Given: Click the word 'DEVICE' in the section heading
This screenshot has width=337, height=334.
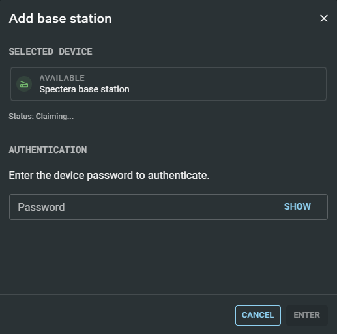Looking at the screenshot, I should coord(76,51).
